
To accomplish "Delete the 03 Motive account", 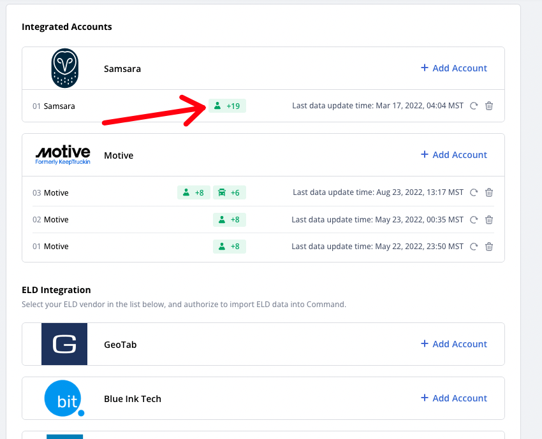I will tap(489, 192).
